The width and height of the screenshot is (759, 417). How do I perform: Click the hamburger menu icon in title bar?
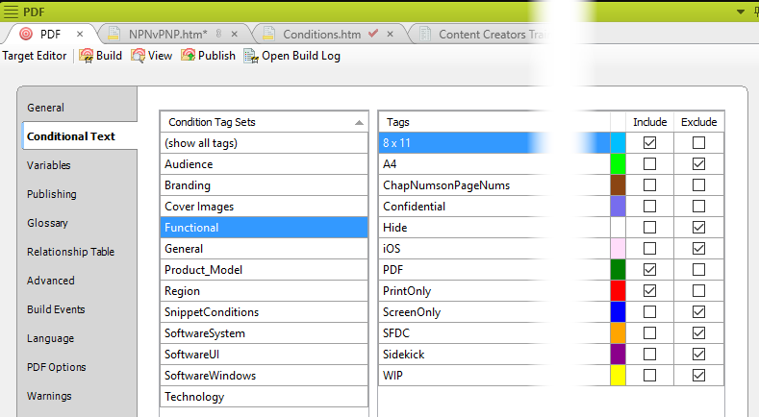coord(11,11)
